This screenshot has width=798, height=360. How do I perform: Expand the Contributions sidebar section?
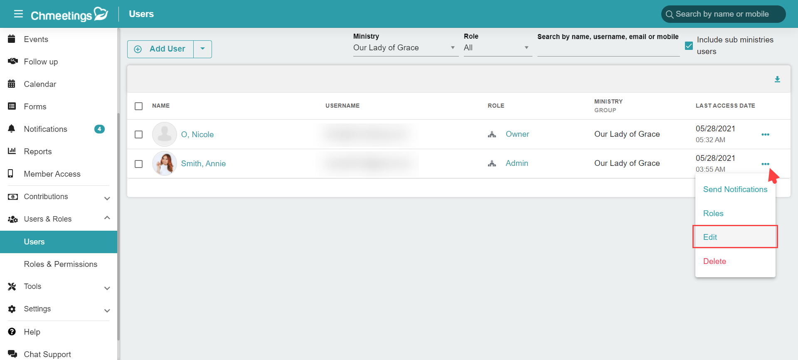(x=59, y=197)
